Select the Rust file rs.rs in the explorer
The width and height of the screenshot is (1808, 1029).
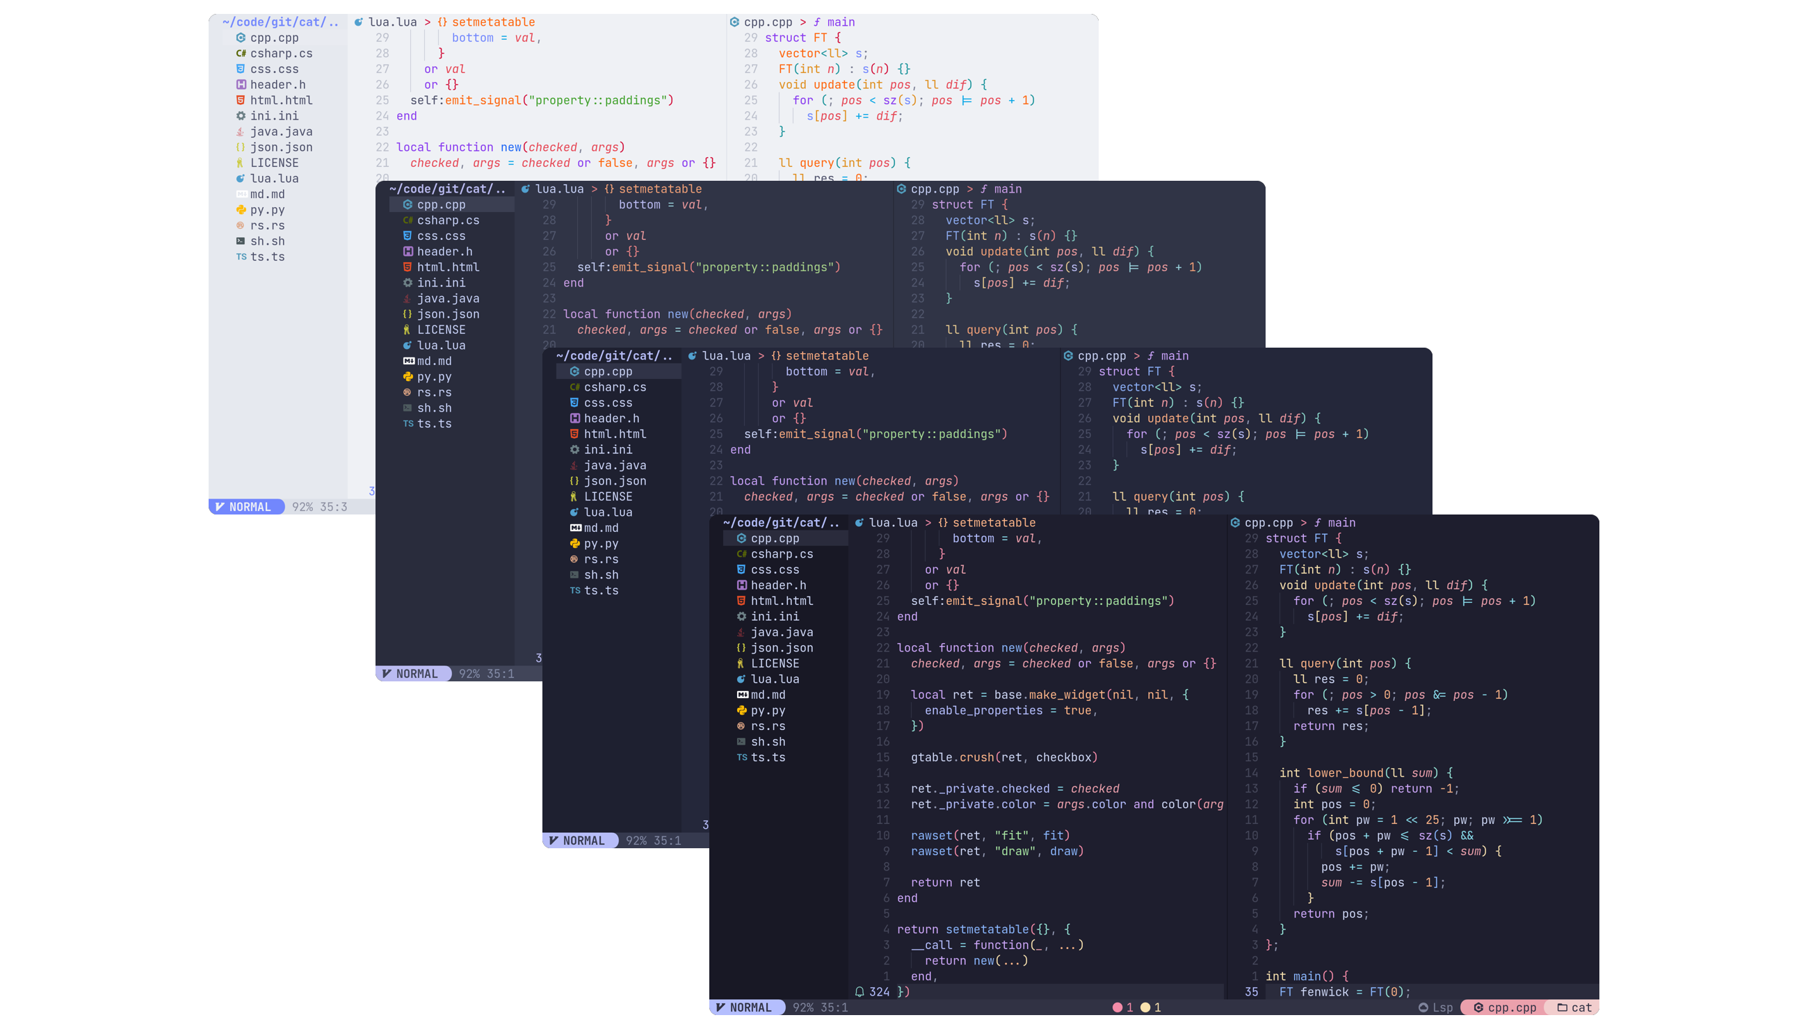point(768,726)
